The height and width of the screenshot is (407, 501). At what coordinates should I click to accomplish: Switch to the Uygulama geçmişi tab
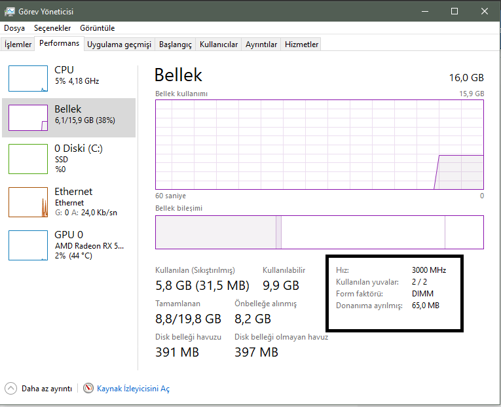point(119,44)
